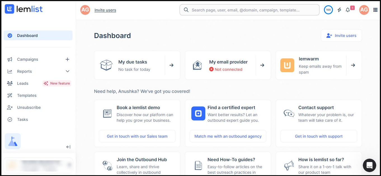Click the No task for today text
This screenshot has width=381, height=176.
(134, 69)
